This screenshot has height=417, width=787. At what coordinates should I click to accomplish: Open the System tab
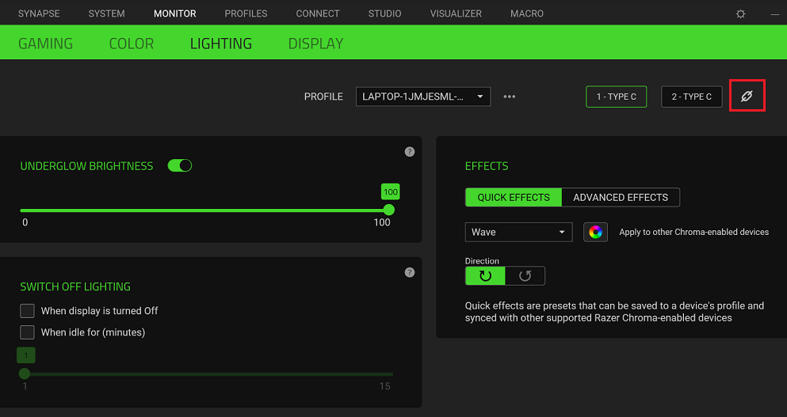pyautogui.click(x=106, y=13)
